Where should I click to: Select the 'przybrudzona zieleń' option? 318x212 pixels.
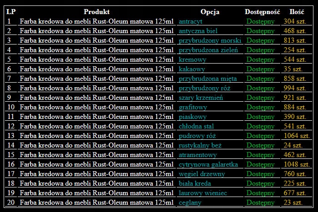click(208, 50)
